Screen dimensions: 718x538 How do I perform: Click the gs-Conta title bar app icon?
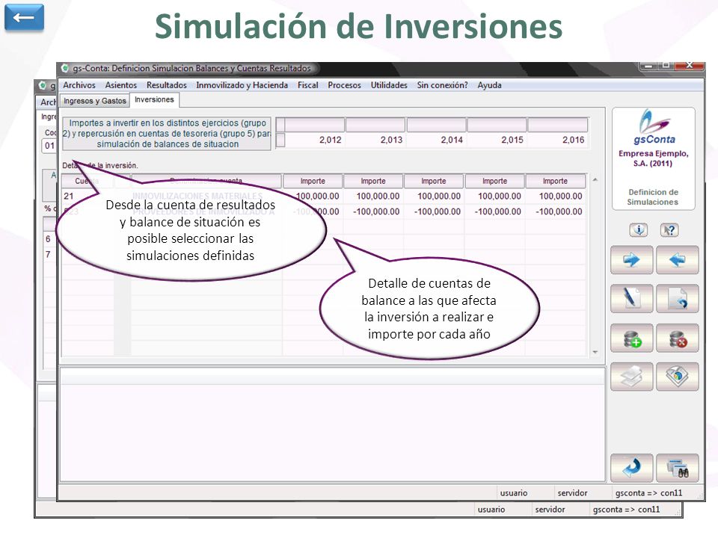click(x=65, y=68)
